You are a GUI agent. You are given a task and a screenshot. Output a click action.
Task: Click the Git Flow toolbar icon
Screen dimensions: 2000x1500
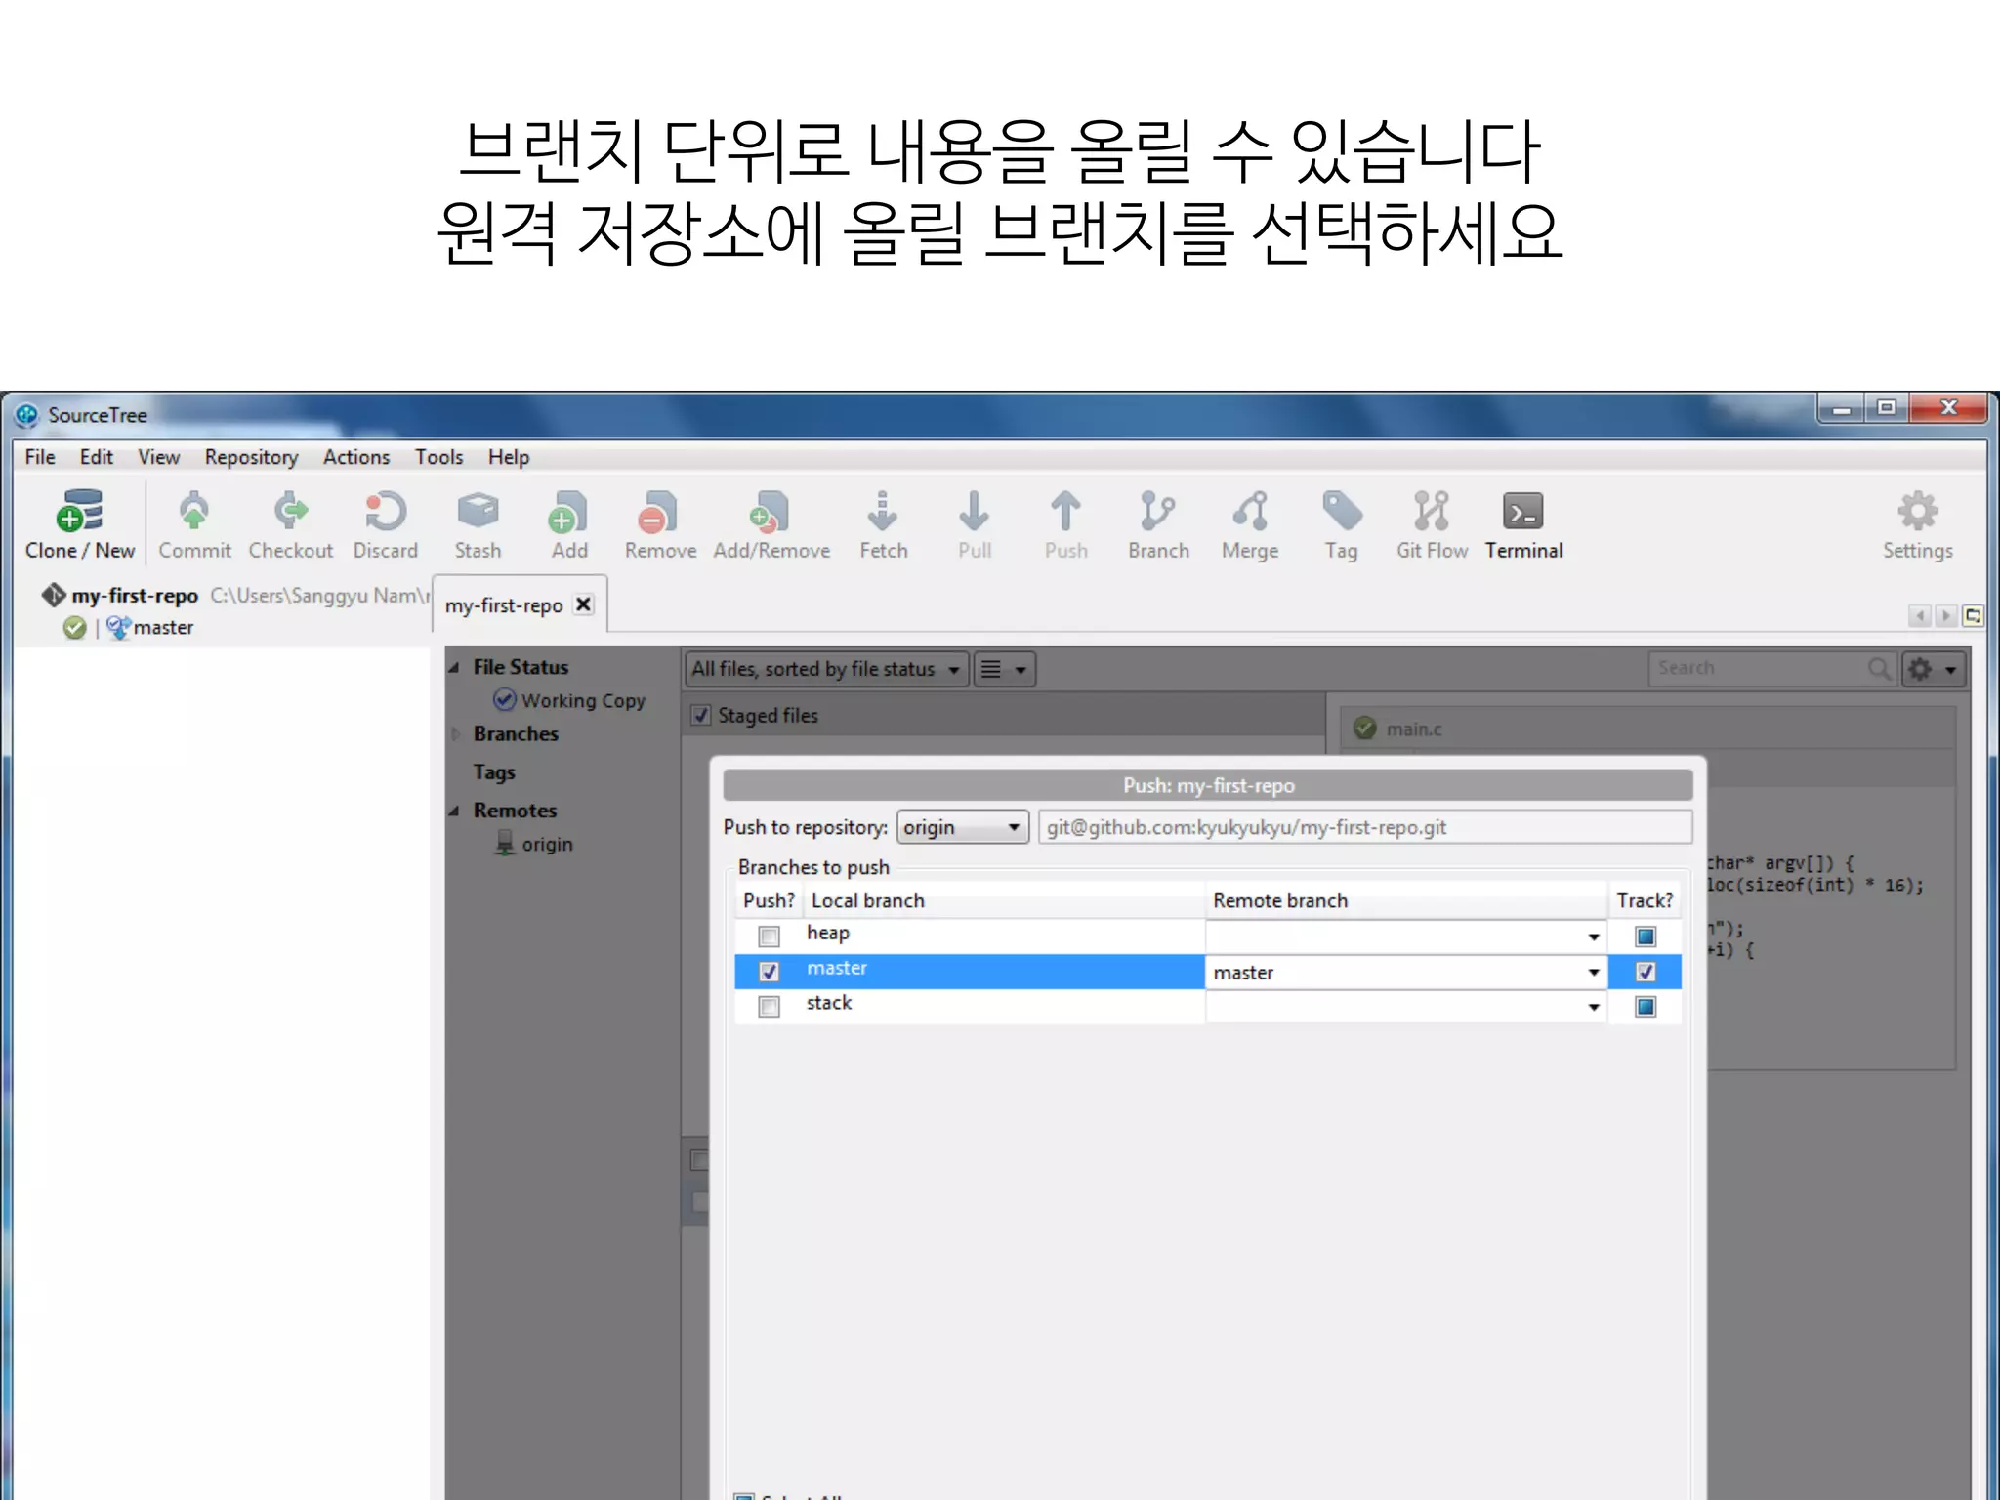(1432, 512)
